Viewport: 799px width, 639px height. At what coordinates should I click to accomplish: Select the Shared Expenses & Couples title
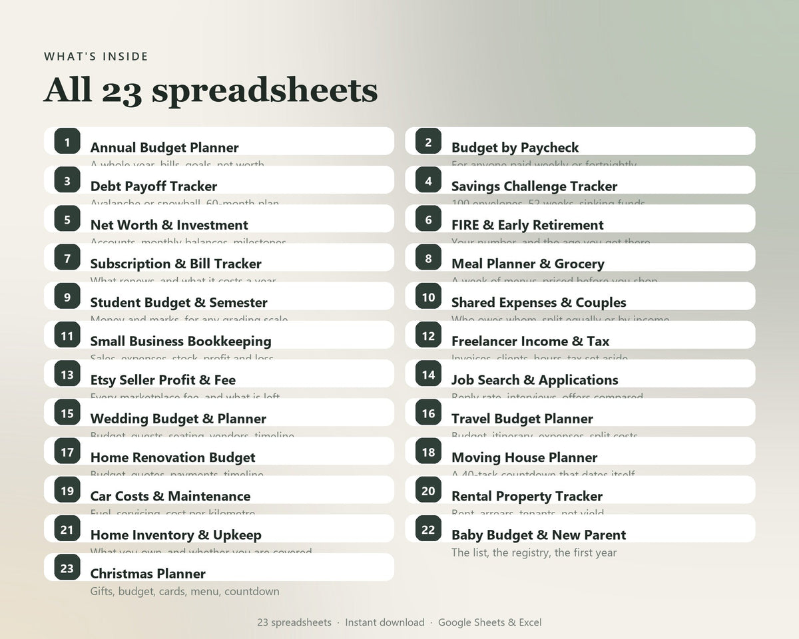[x=539, y=303]
